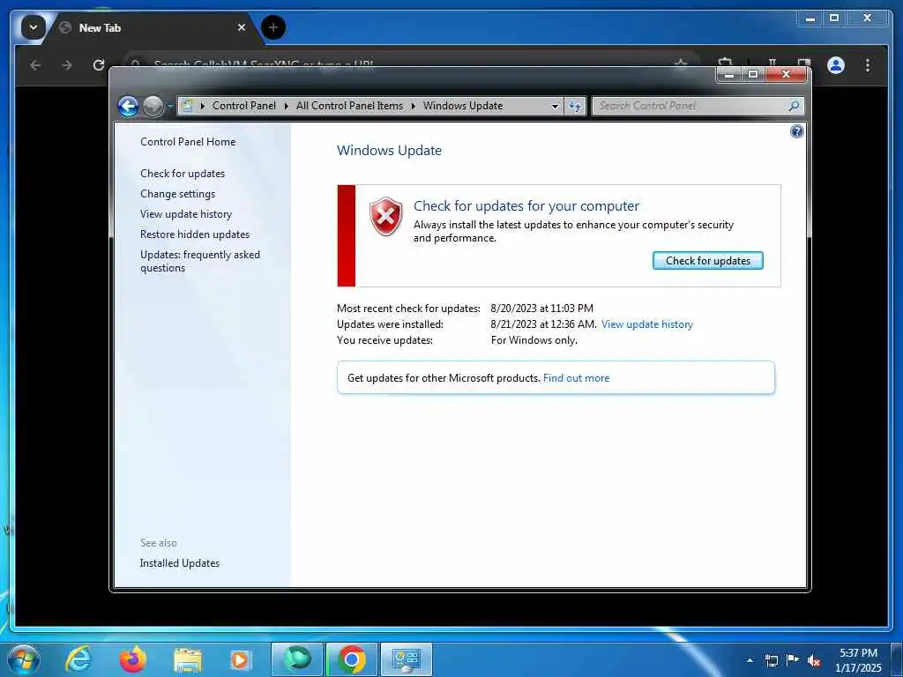Click the Windows Update heading text
The width and height of the screenshot is (903, 677).
[x=389, y=150]
